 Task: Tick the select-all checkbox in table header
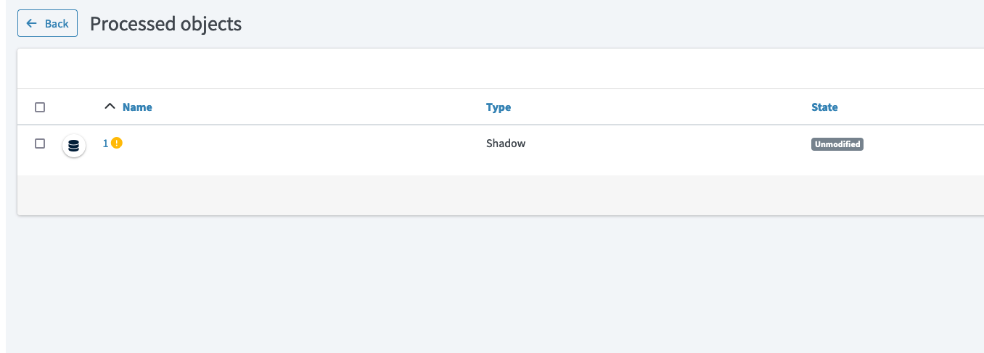(x=40, y=107)
